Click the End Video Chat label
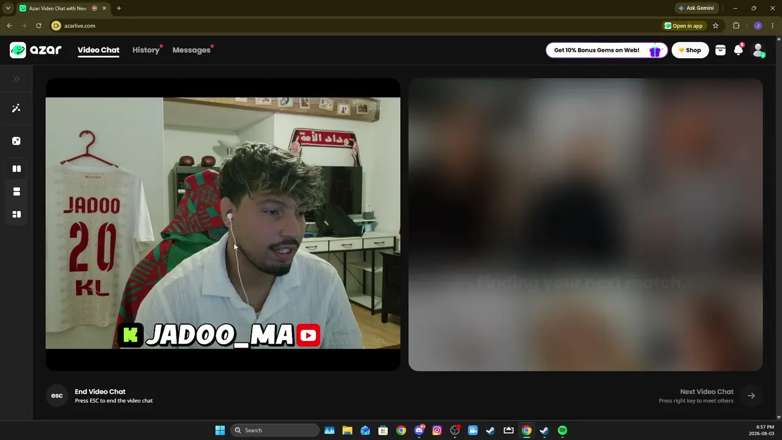 coord(100,392)
